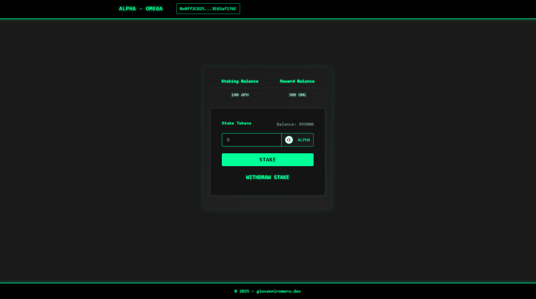Click the WITHDRAW STAKE link
Image resolution: width=536 pixels, height=299 pixels.
point(267,177)
